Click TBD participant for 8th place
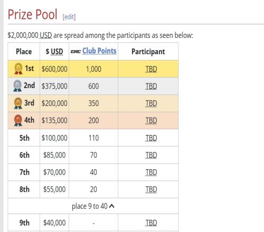 (x=151, y=189)
